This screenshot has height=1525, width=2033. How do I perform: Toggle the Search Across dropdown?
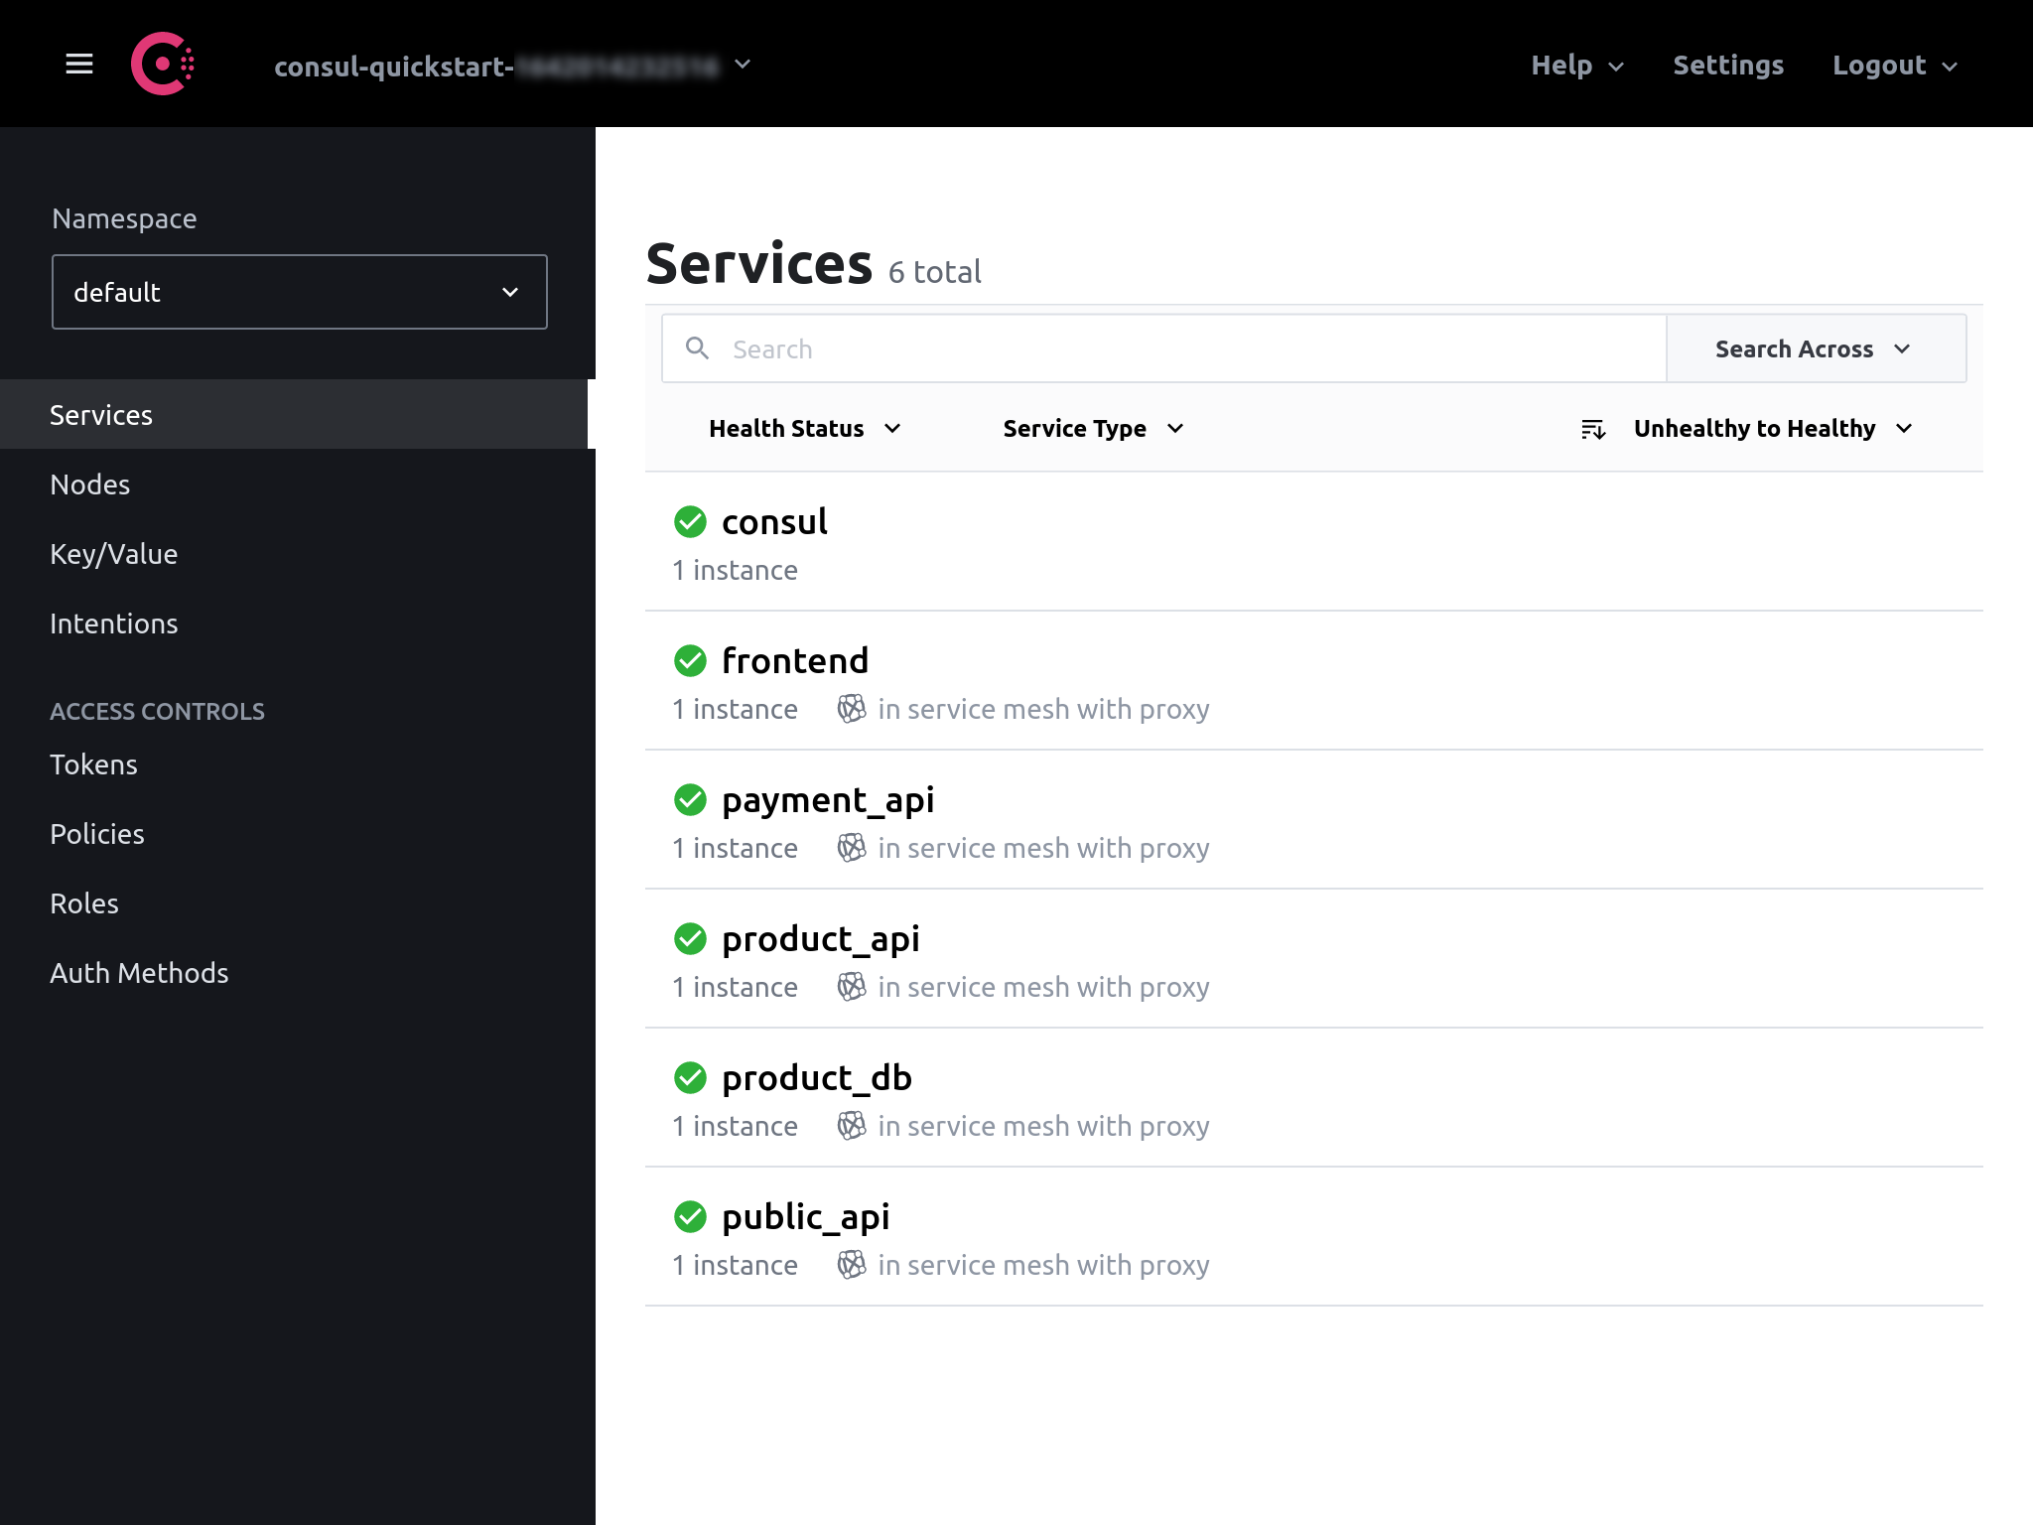(1812, 347)
